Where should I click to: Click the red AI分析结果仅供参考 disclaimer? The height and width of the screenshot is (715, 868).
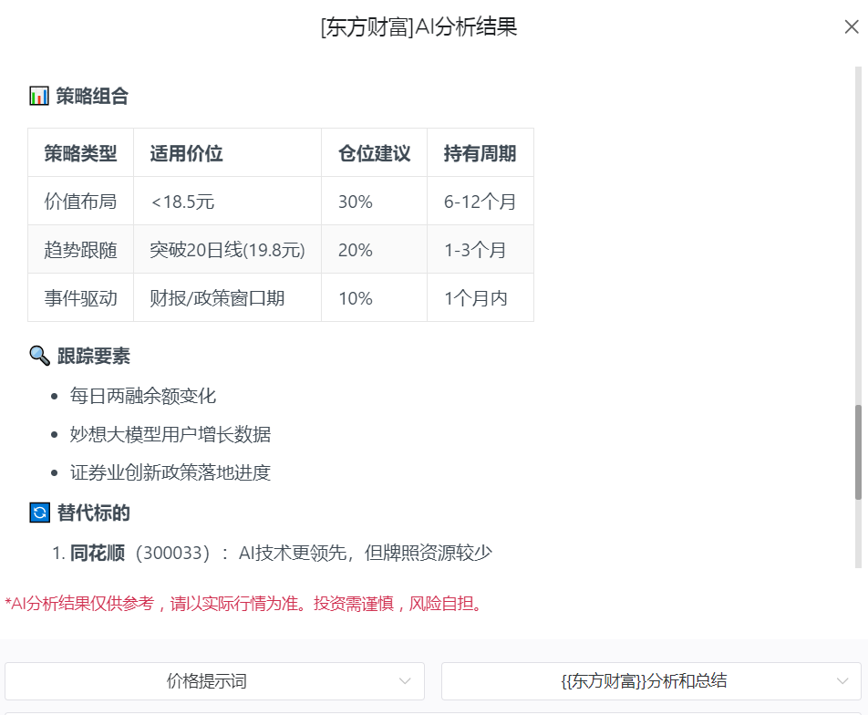244,603
